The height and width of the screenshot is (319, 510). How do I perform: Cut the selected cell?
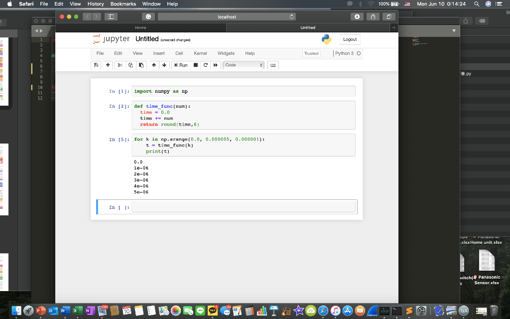119,65
